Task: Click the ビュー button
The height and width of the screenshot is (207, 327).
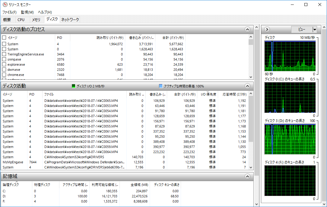Action: tap(301, 30)
